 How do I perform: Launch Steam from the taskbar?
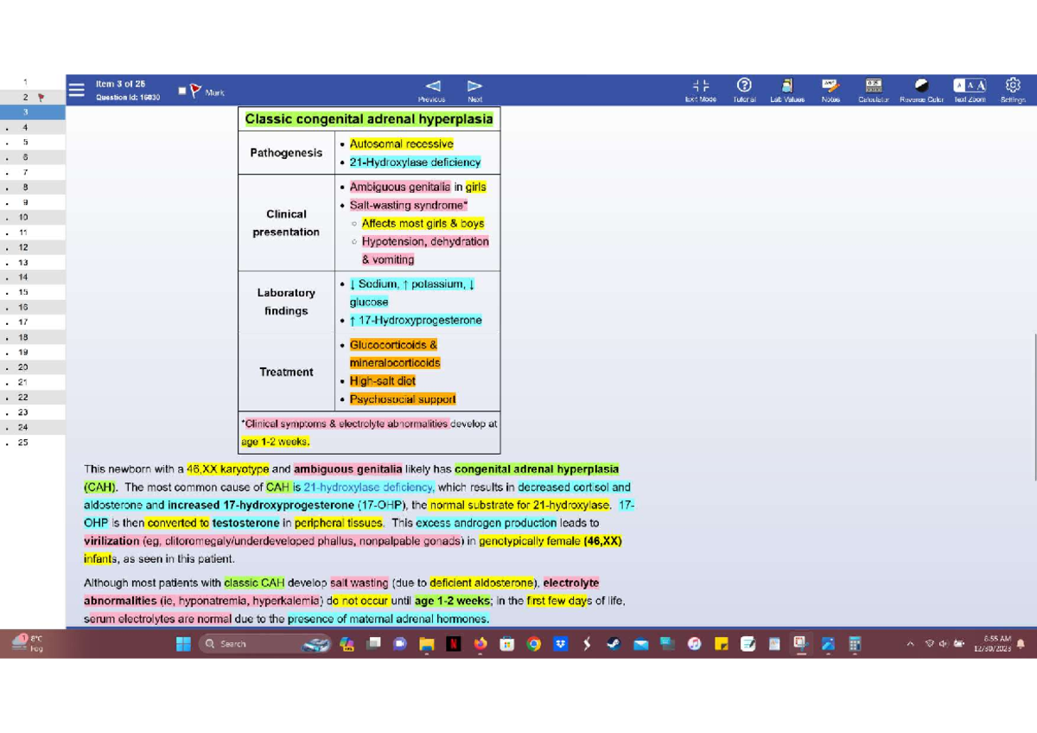(614, 643)
